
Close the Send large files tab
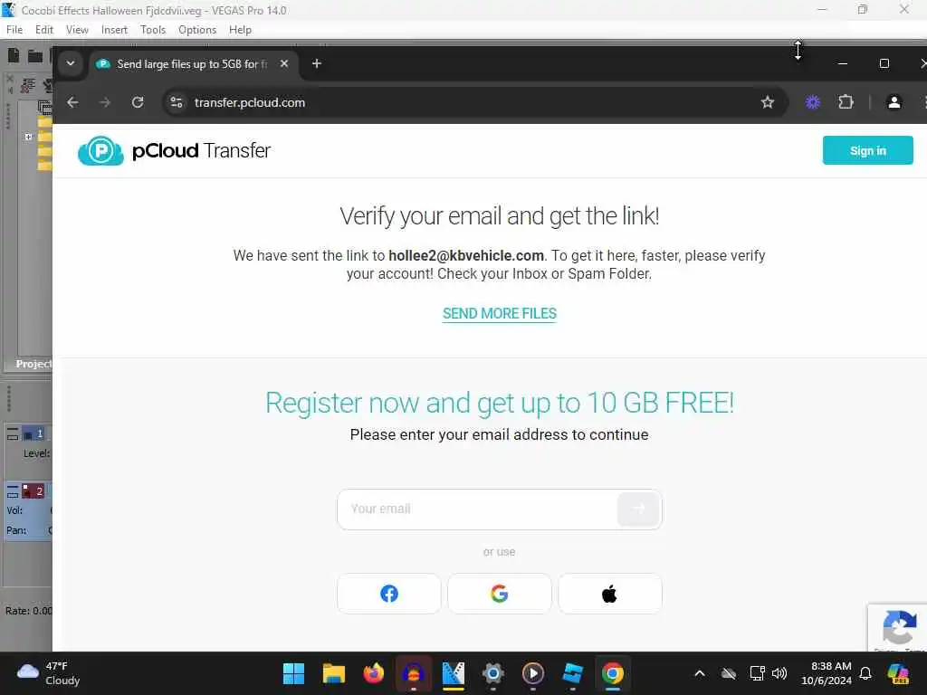pos(284,63)
